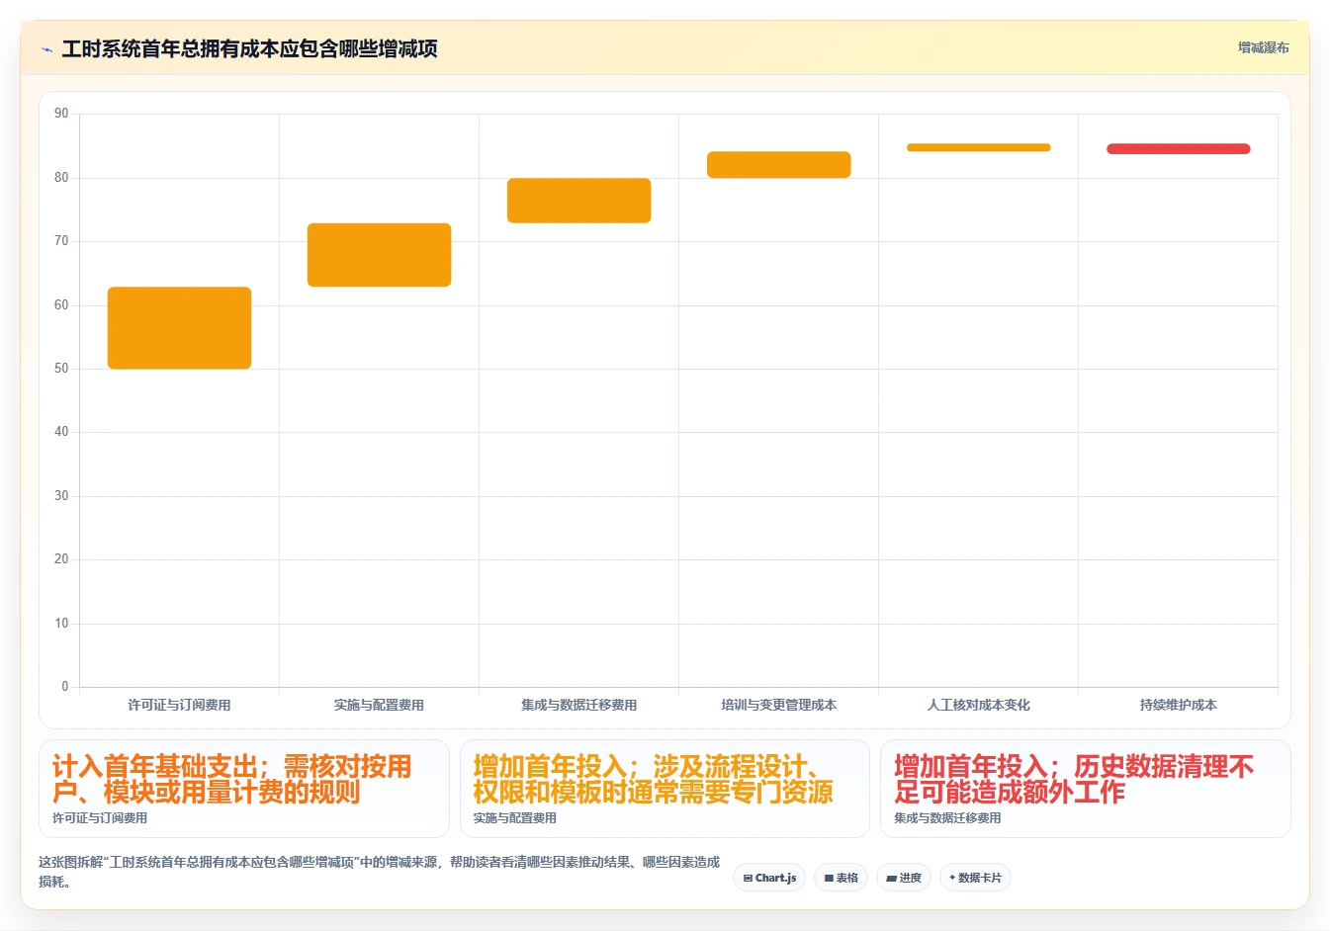Click the lightning icon beside the title
This screenshot has width=1330, height=931.
click(x=46, y=49)
